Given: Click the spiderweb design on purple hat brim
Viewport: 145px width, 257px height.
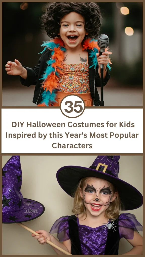Looking at the screenshot, I should tap(32, 210).
